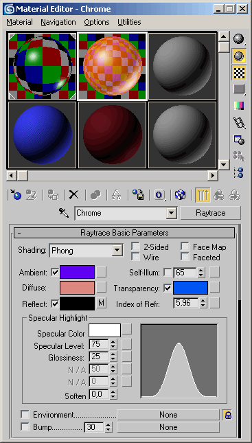252x443 pixels.
Task: Click the Self-Illum value spinner arrows
Action: (x=201, y=273)
